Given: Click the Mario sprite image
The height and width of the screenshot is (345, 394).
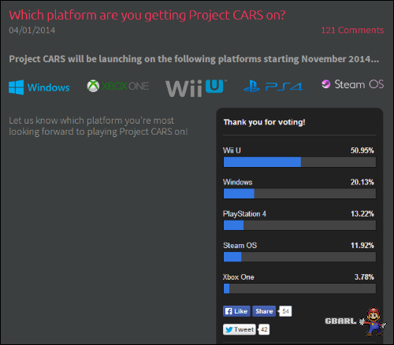Looking at the screenshot, I should tap(373, 321).
